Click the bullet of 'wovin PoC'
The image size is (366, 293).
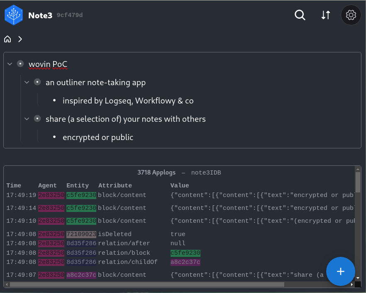20,64
